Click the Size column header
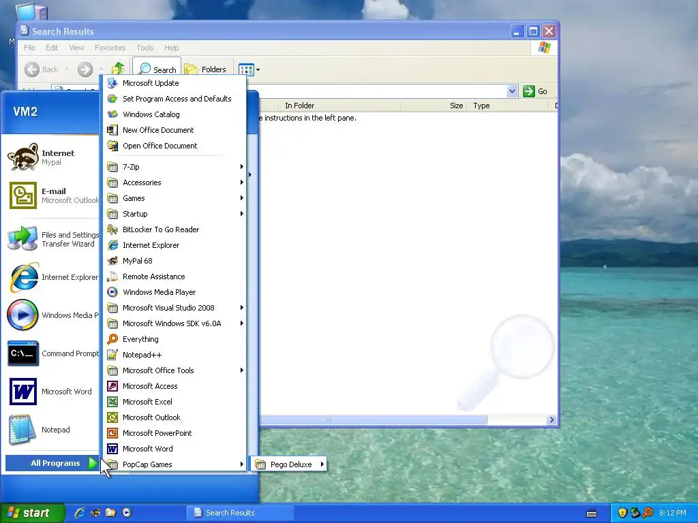This screenshot has width=698, height=523. pyautogui.click(x=434, y=106)
